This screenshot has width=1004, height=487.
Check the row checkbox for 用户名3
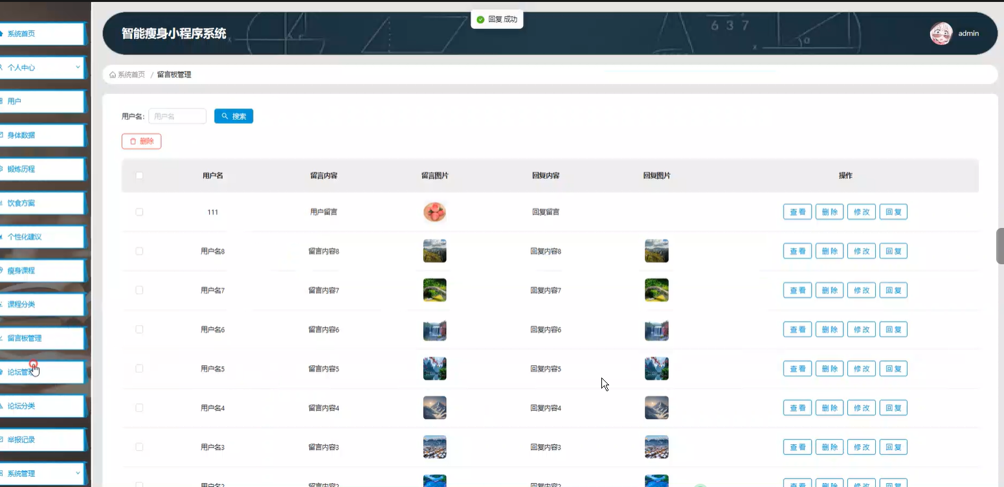(139, 447)
